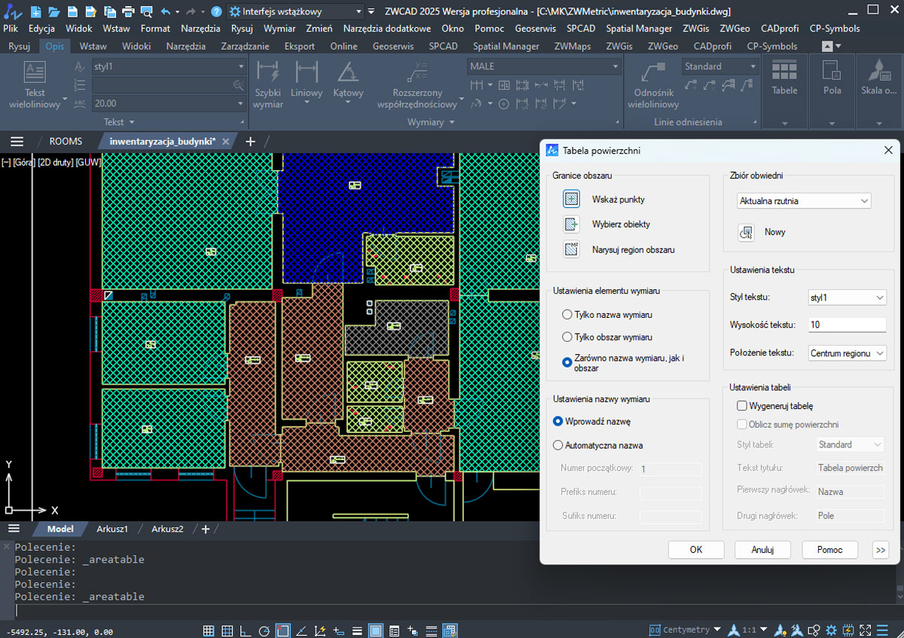The image size is (904, 638).
Task: Enable the Wygeneruj tabelę checkbox
Action: (x=742, y=406)
